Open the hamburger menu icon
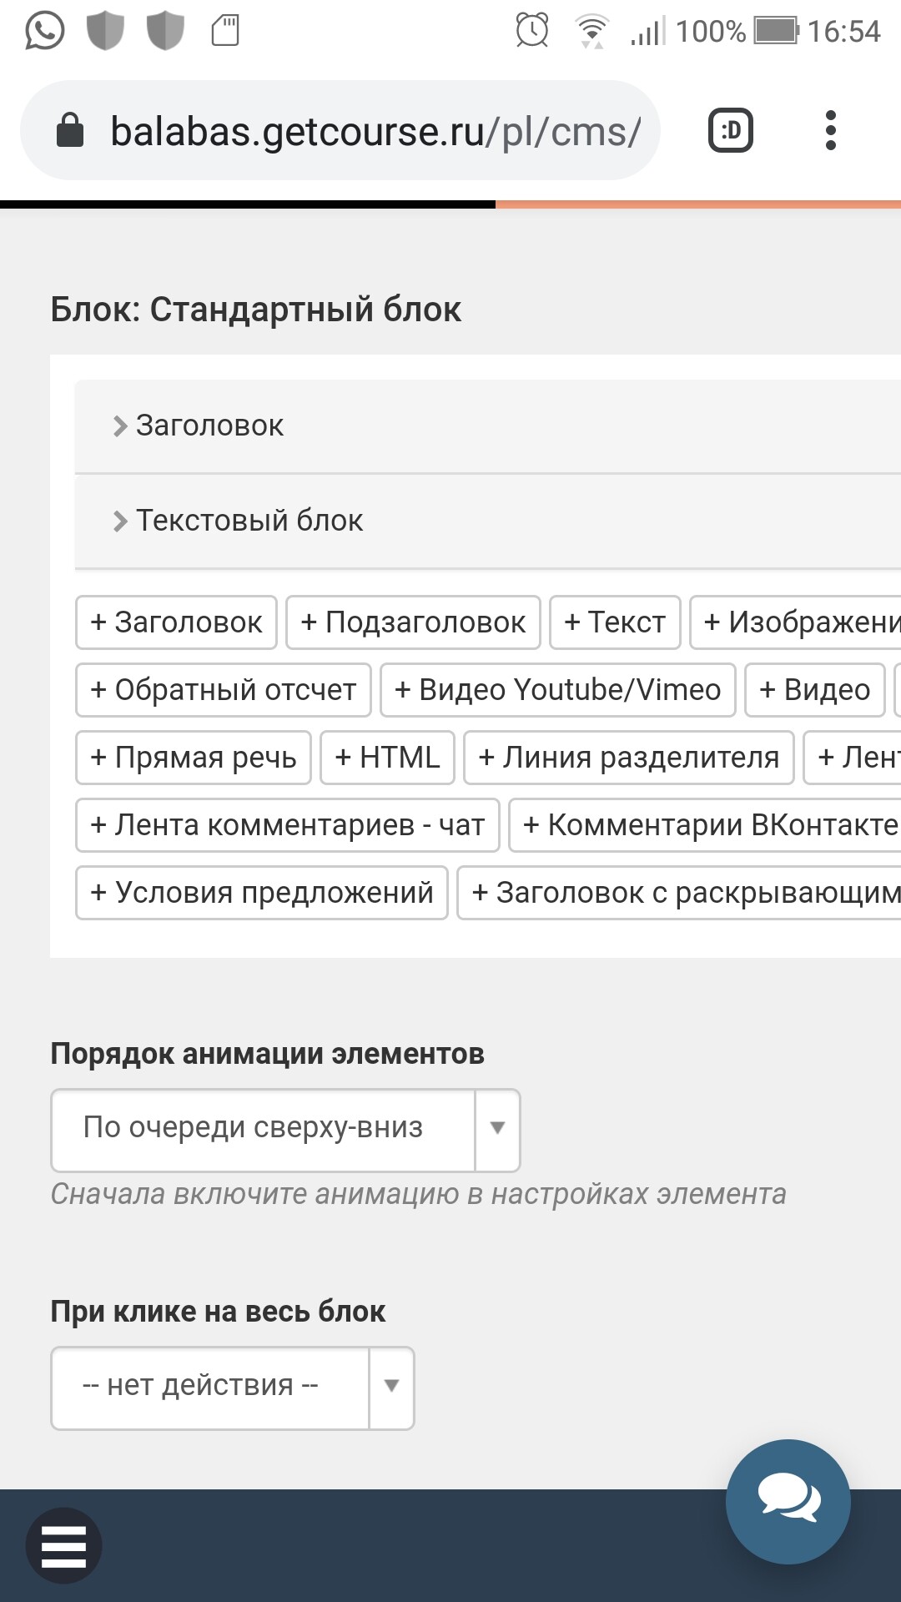The height and width of the screenshot is (1602, 901). (63, 1546)
